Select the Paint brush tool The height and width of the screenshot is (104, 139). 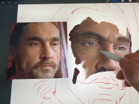[x=108, y=1]
